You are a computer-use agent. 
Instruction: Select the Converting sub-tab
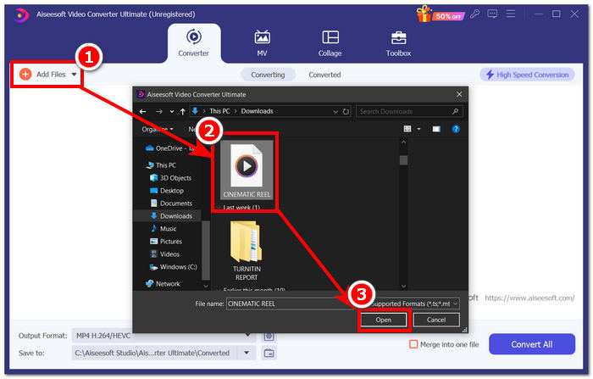point(268,75)
